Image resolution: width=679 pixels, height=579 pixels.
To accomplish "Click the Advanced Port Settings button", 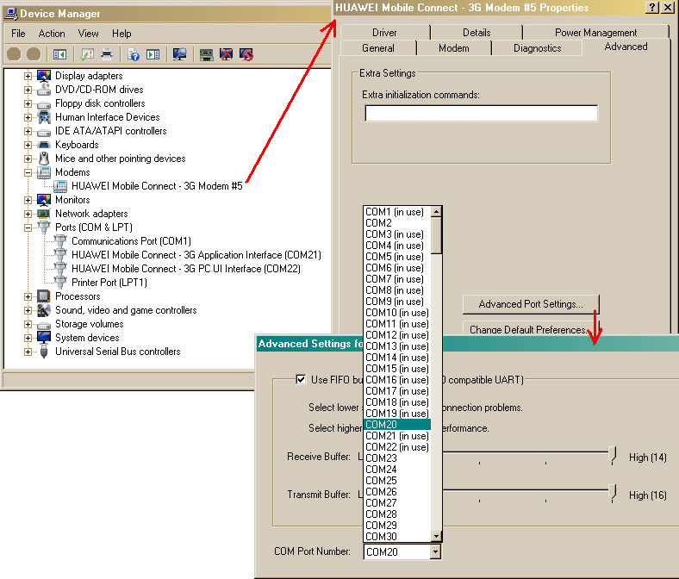I will (x=531, y=304).
